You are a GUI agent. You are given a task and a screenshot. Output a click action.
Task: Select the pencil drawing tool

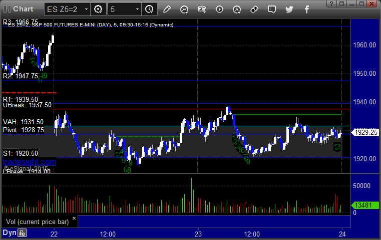(x=167, y=9)
